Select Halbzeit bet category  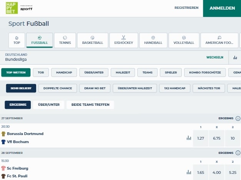click(123, 72)
